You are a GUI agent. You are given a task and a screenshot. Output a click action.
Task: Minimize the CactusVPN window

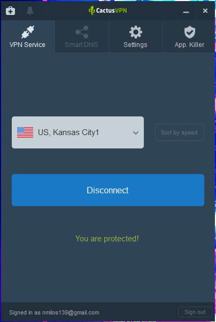[186, 11]
